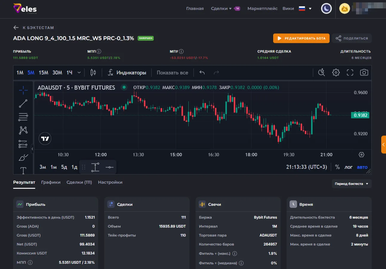386x269 pixels.
Task: Select the brush drawing tool
Action: 23,157
